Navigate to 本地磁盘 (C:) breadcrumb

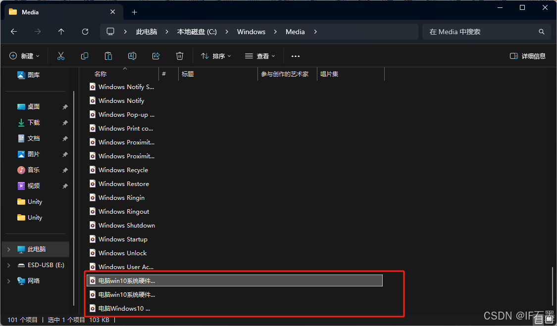click(197, 32)
